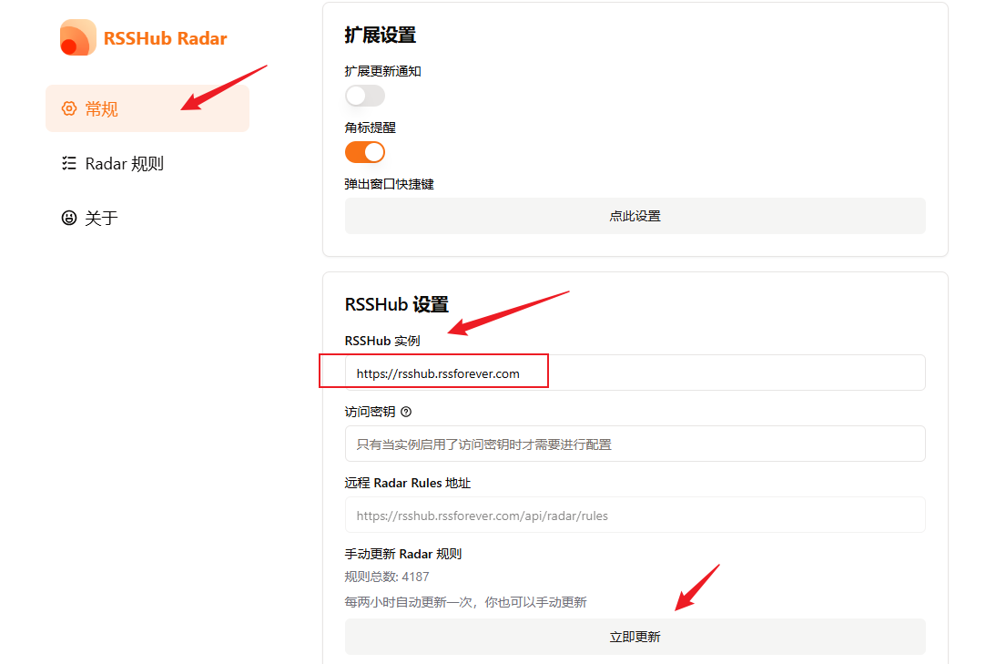The image size is (996, 664).
Task: Click the gear icon beside 常规
Action: tap(69, 108)
